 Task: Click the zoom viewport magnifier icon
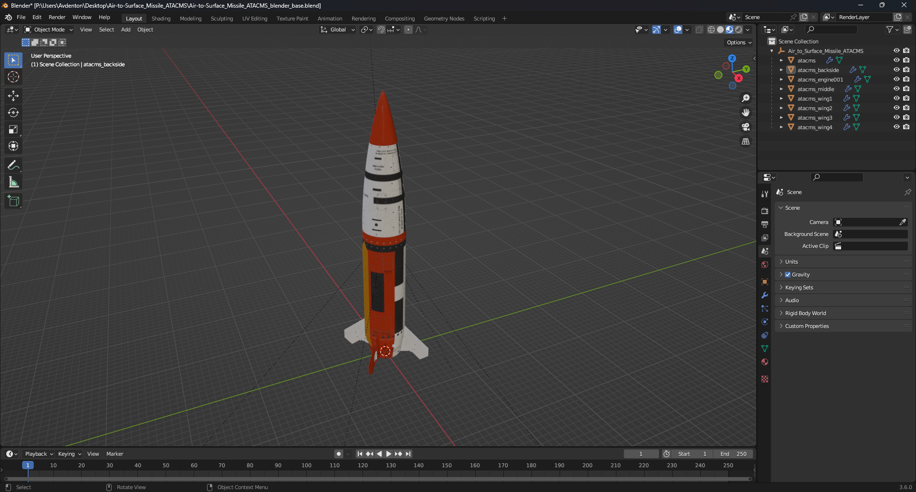[x=746, y=98]
